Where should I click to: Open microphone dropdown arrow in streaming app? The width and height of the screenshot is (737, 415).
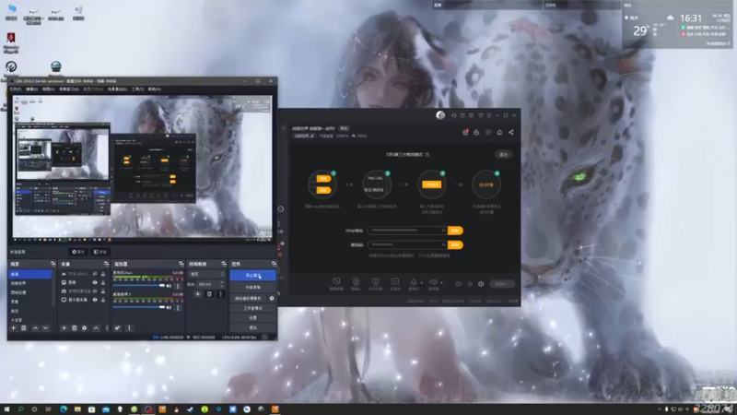(421, 283)
